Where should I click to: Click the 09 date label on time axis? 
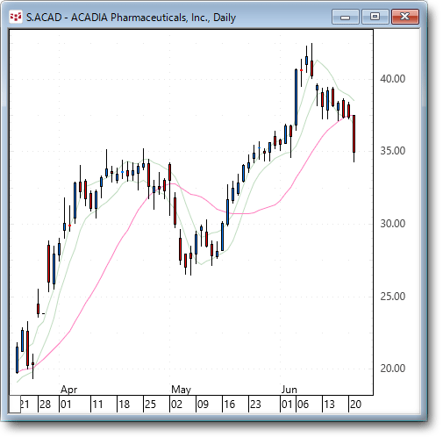pos(203,405)
